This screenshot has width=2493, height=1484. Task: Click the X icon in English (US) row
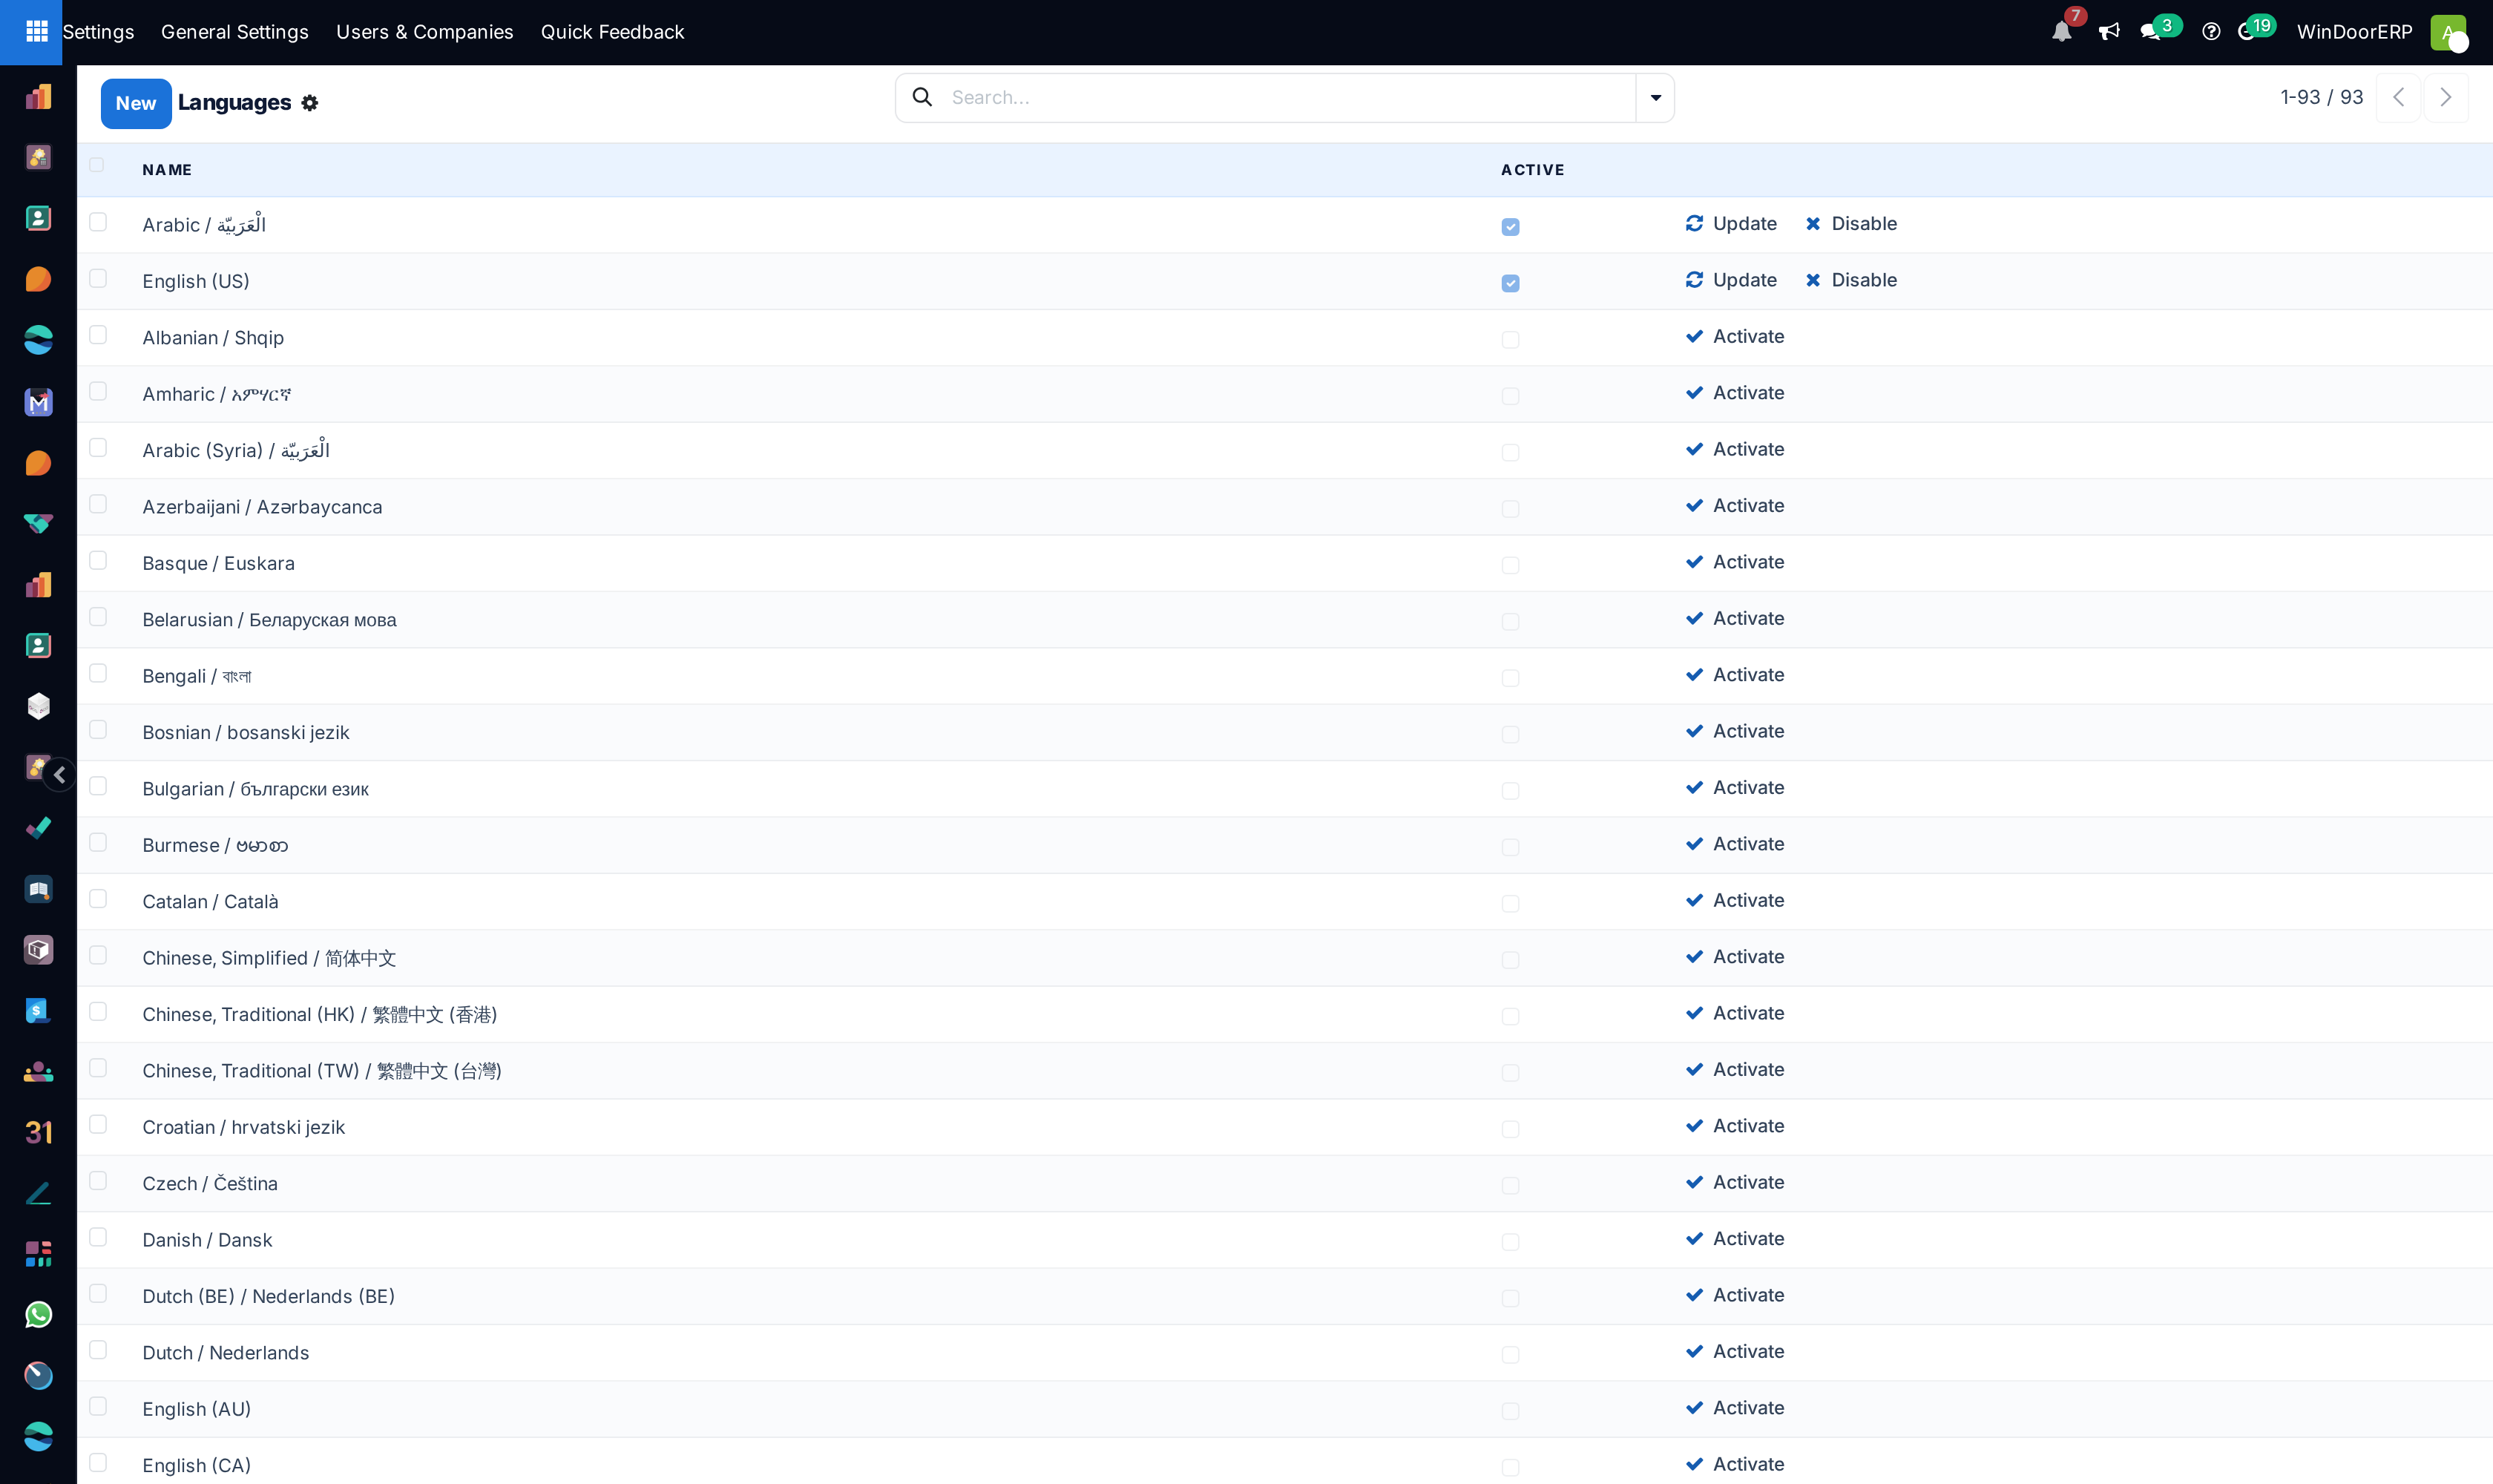pyautogui.click(x=1813, y=280)
